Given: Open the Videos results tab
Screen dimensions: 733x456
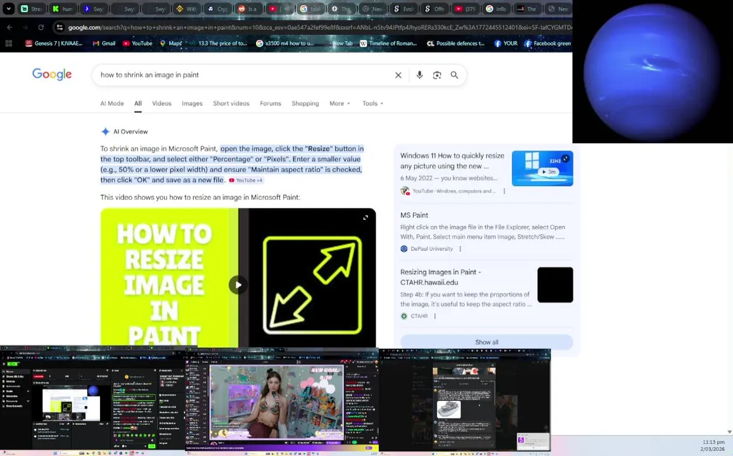Looking at the screenshot, I should (x=162, y=103).
